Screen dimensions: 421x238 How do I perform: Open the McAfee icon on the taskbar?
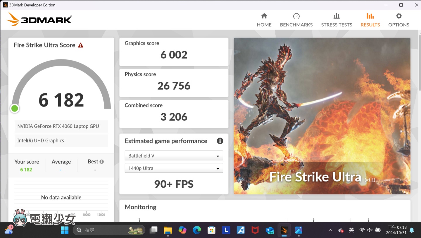pos(255,230)
